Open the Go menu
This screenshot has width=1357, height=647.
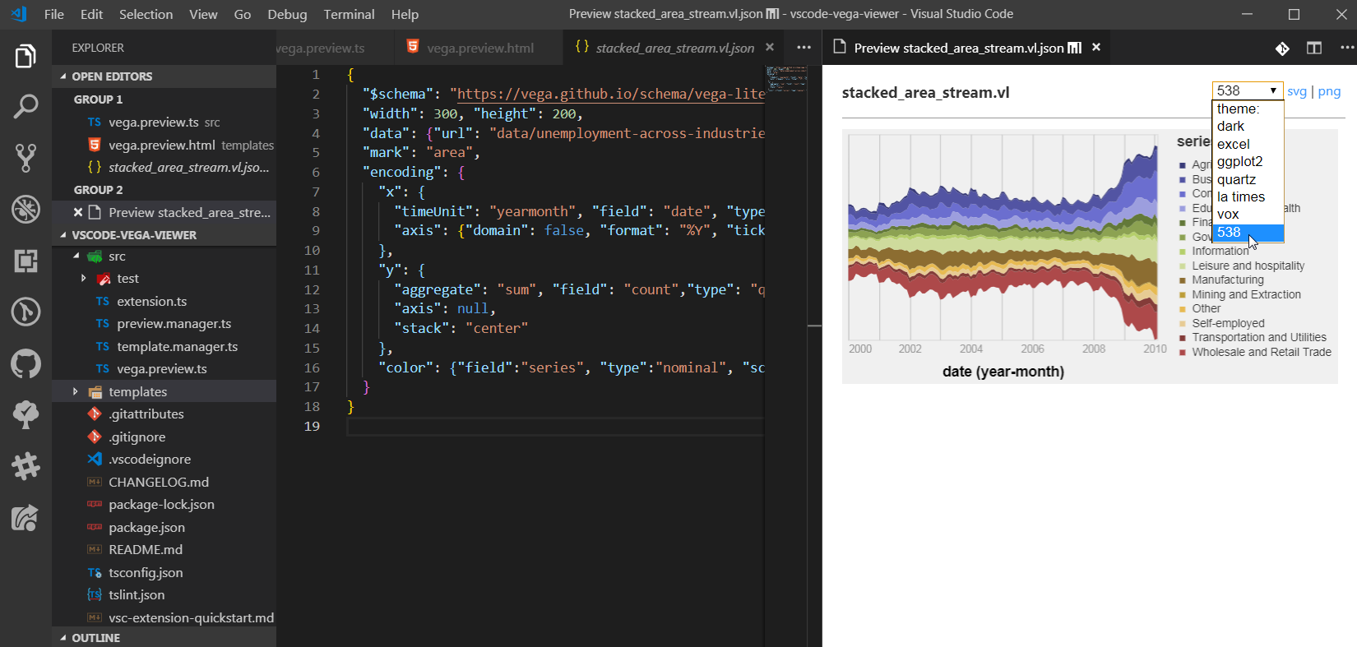(243, 14)
